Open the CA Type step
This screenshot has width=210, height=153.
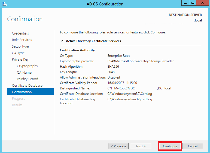coord(18,53)
